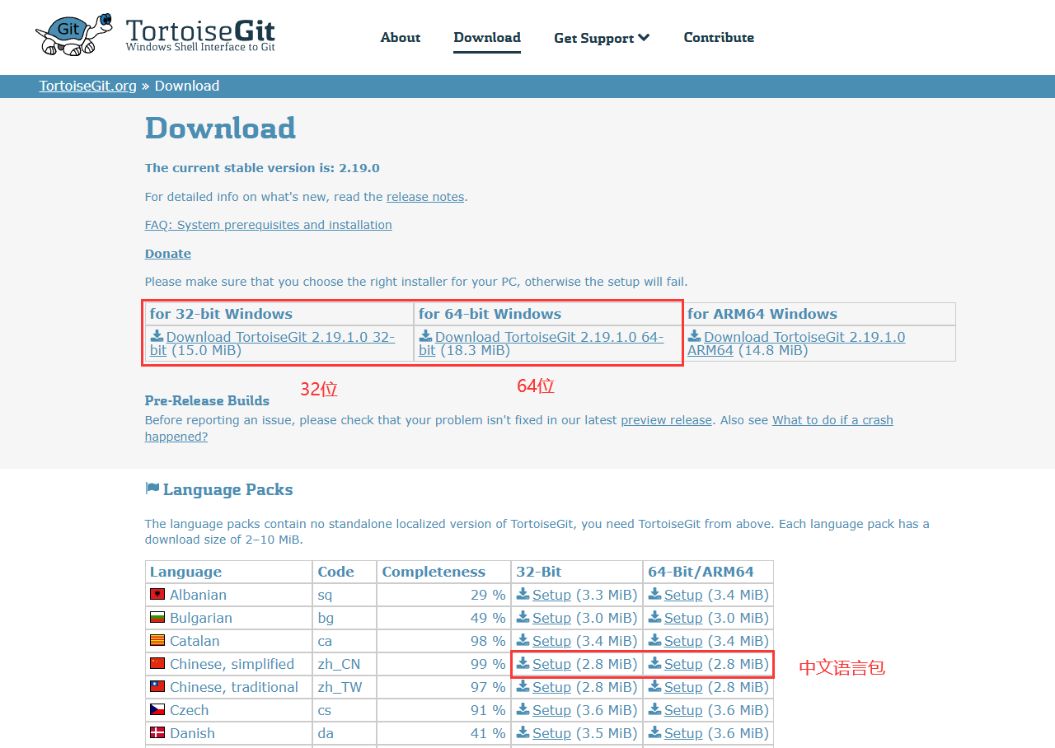
Task: Open the release notes link
Action: coord(425,197)
